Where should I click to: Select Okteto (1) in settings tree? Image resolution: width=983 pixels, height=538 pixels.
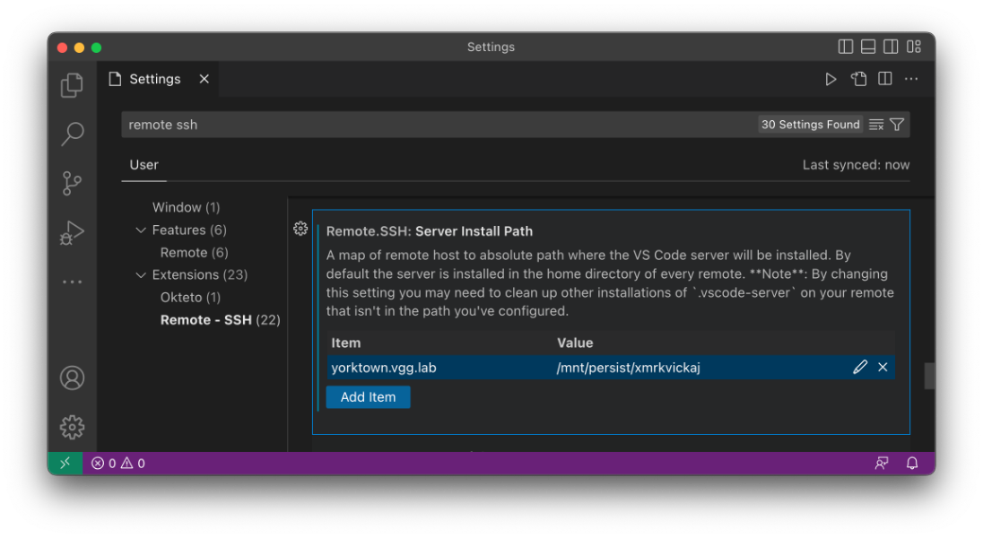tap(190, 297)
